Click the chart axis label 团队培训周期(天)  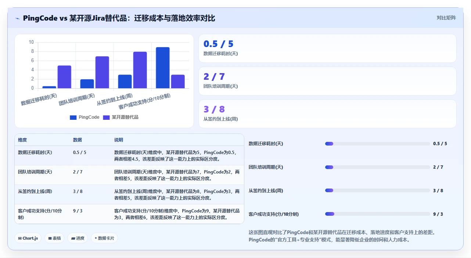click(x=77, y=100)
